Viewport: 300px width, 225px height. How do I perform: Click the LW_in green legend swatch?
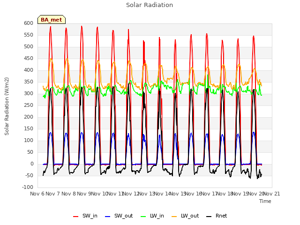[x=143, y=217]
